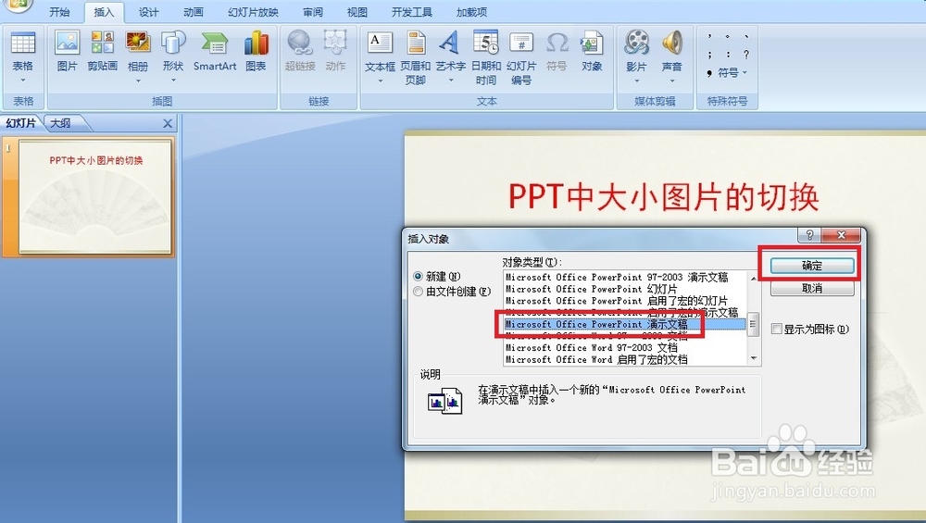Viewport: 926px width, 523px height.
Task: Close the 插入对象 dialog
Action: [841, 235]
